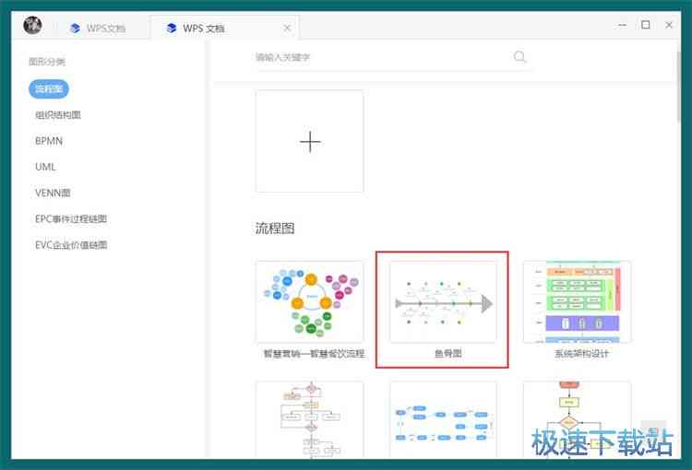Open the 鱼骨图 fishbone template
692x470 pixels.
point(443,302)
